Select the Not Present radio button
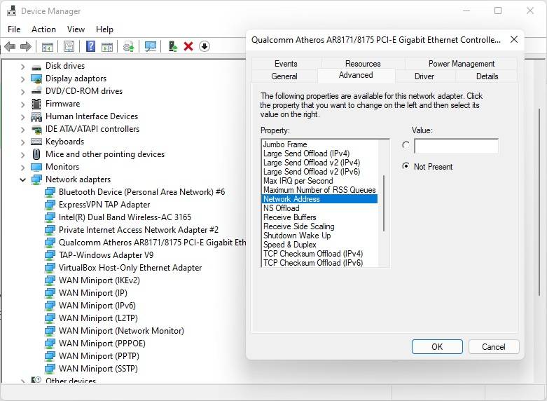Viewport: 547px width, 401px height. [406, 166]
